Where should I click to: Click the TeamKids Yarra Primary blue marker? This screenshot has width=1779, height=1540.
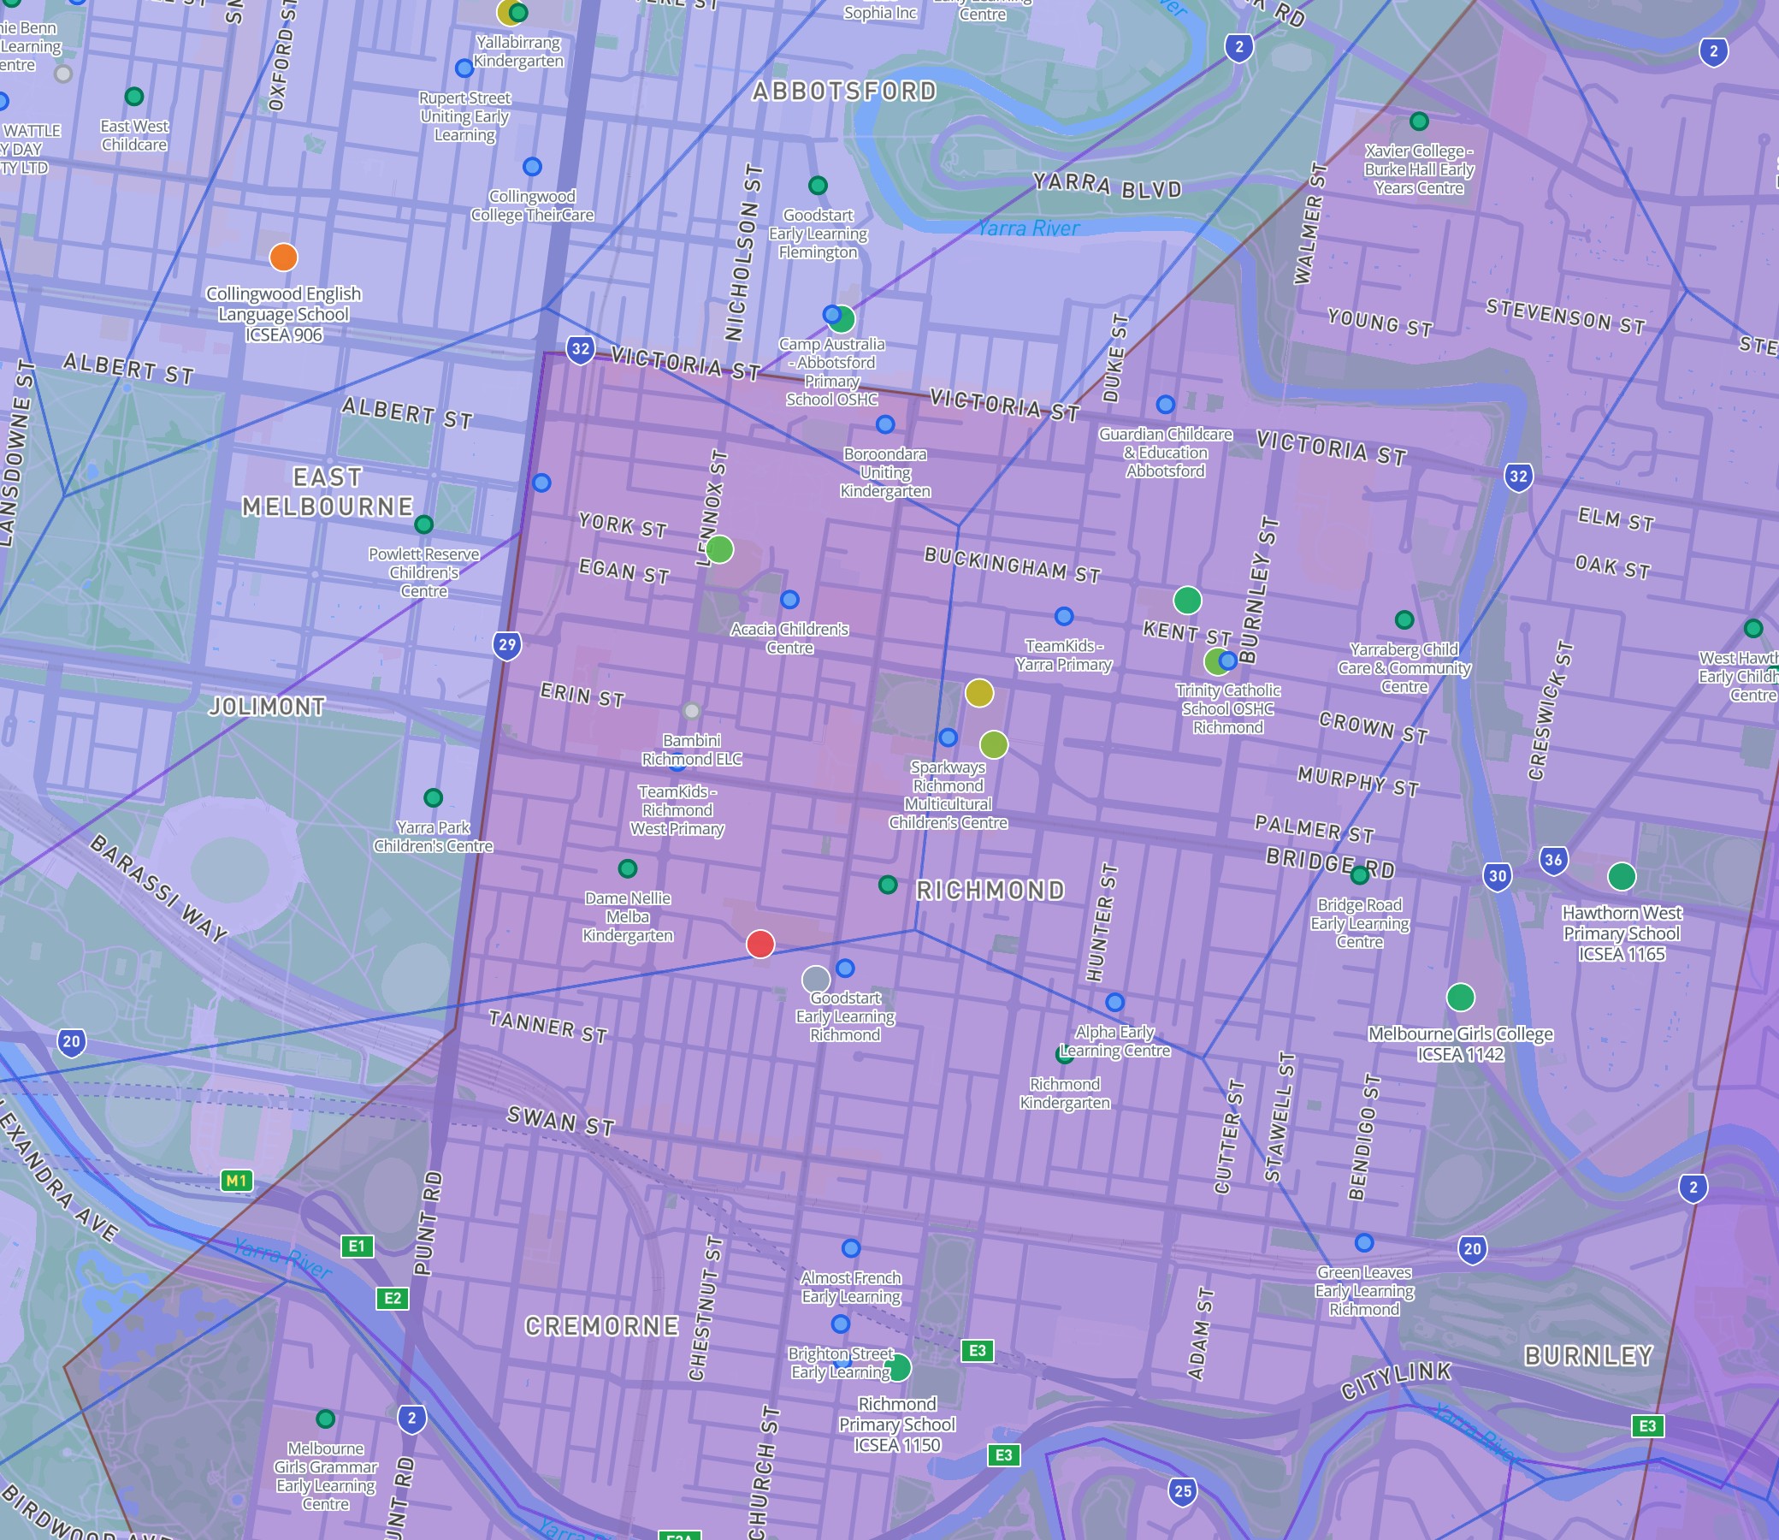pyautogui.click(x=1064, y=615)
